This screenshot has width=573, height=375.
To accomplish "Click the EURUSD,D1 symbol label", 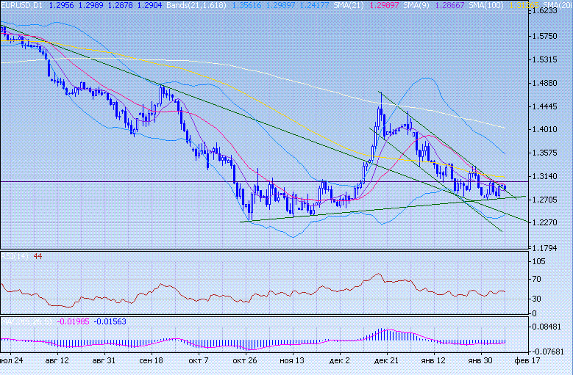I will [23, 4].
